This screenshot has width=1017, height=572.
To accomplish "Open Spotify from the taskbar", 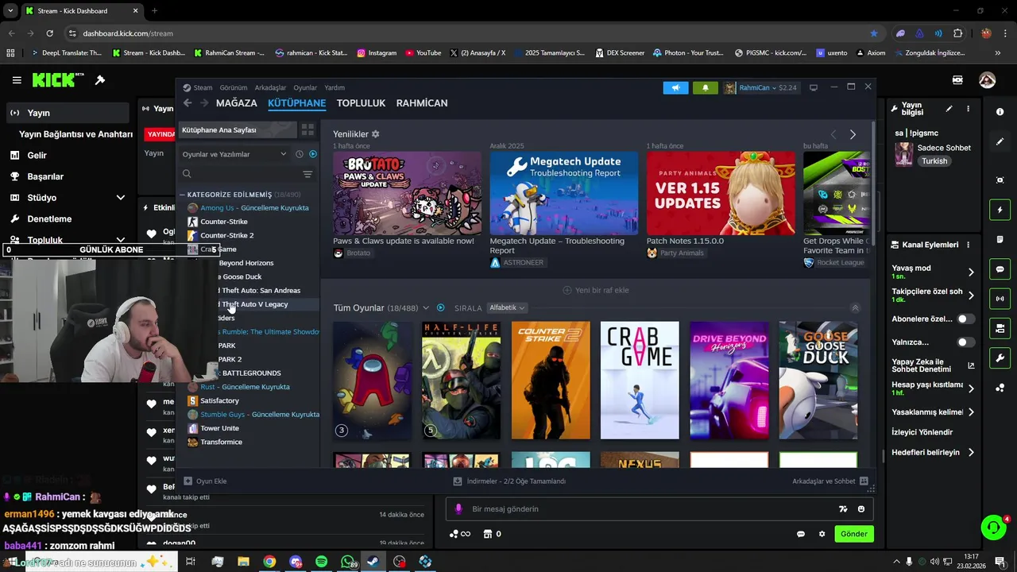I will pyautogui.click(x=321, y=562).
